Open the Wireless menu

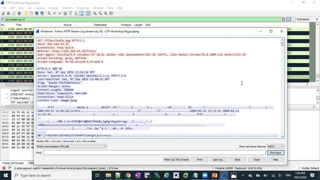click(x=98, y=8)
